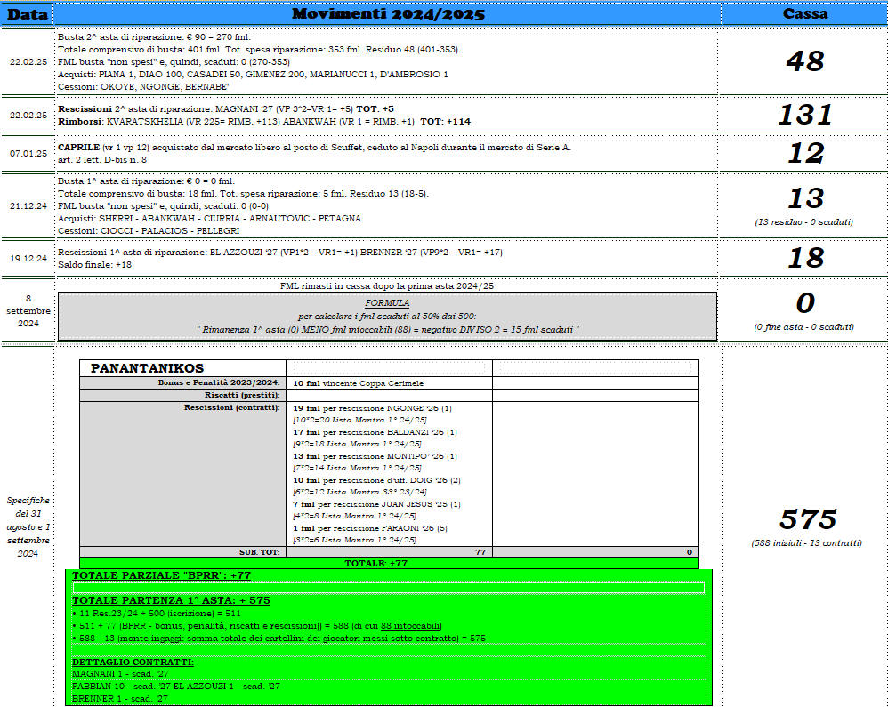This screenshot has height=707, width=888.
Task: Click the underlined "TOTALE PARTENZA 1° ASTA" heading
Action: tap(170, 600)
